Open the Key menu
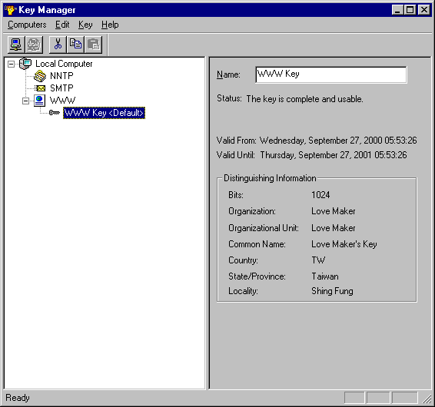The image size is (435, 407). point(85,25)
